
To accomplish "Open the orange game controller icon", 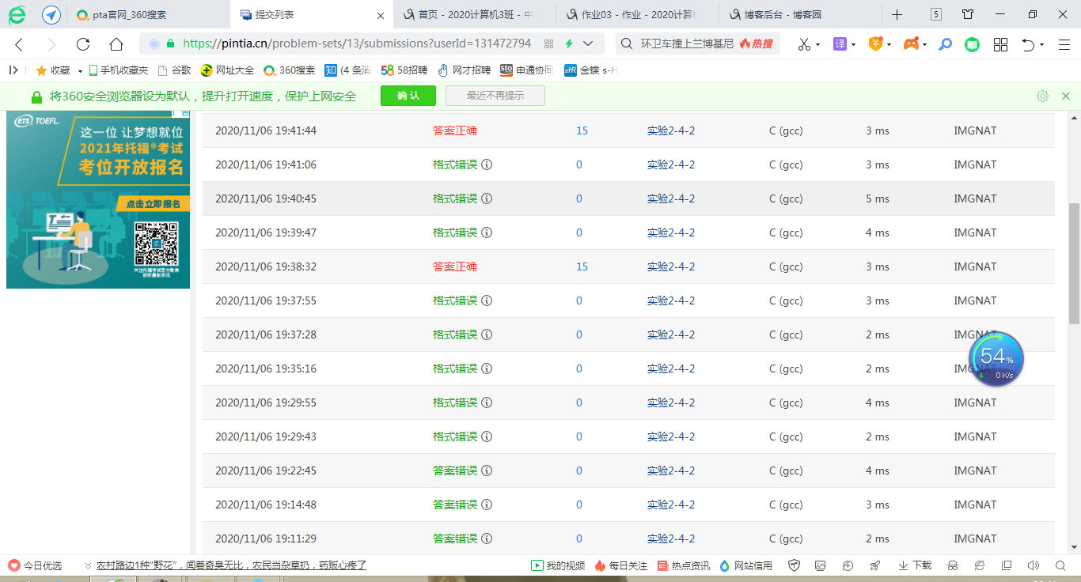I will [x=911, y=44].
